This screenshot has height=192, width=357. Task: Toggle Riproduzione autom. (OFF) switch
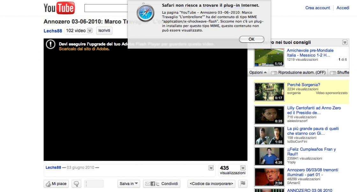[274, 73]
